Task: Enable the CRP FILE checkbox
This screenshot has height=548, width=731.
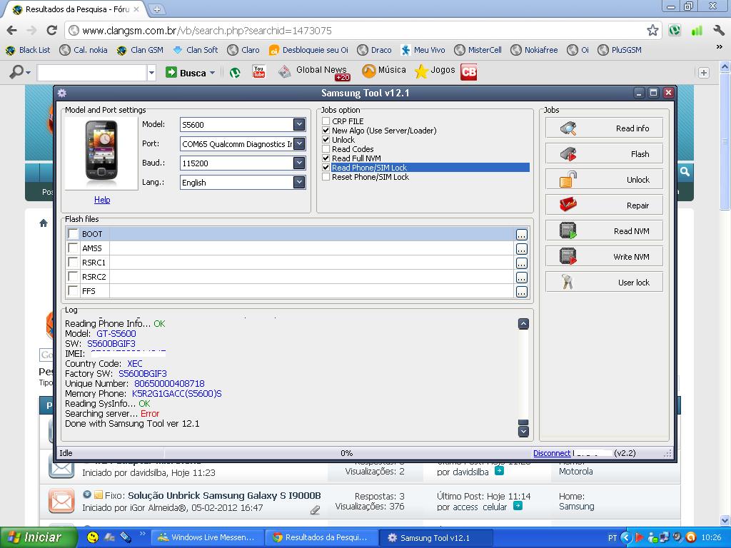Action: tap(326, 121)
